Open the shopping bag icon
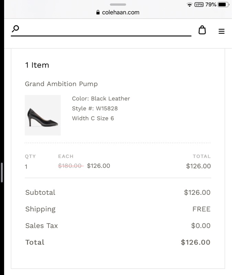The width and height of the screenshot is (232, 275). click(x=202, y=30)
